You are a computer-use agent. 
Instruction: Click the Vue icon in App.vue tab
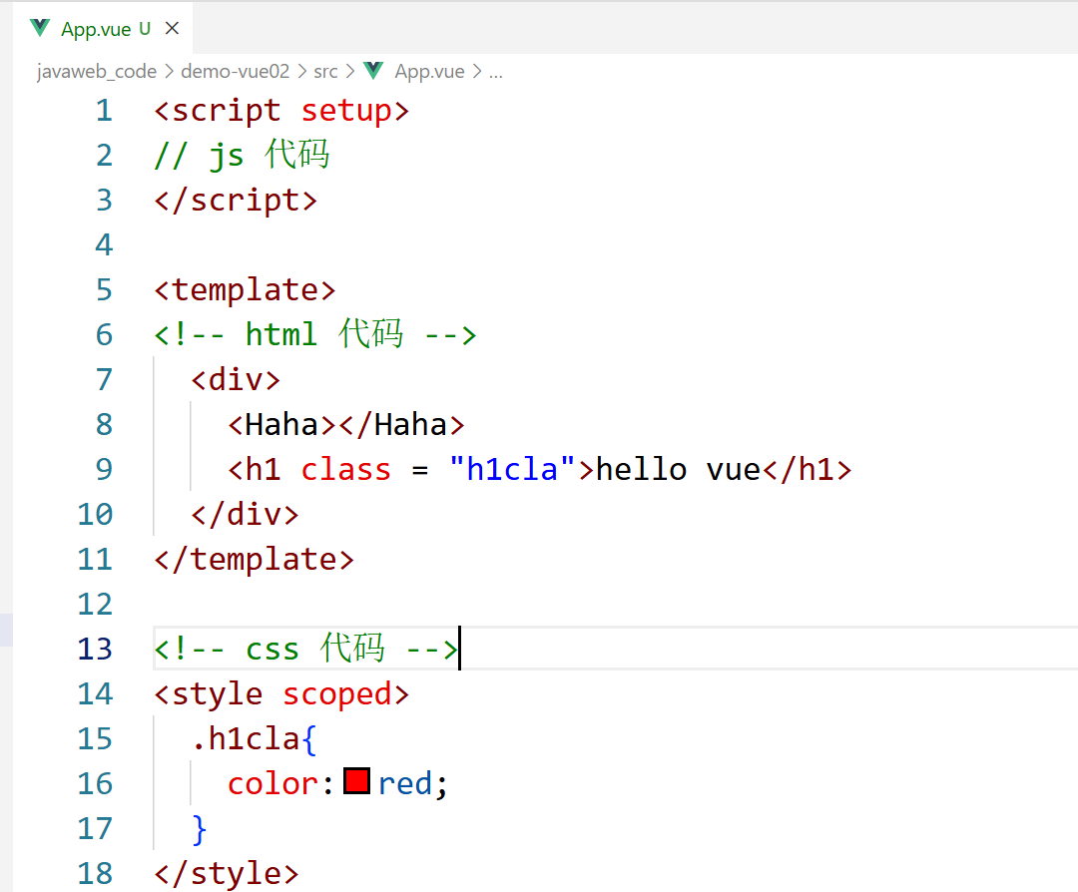click(40, 28)
